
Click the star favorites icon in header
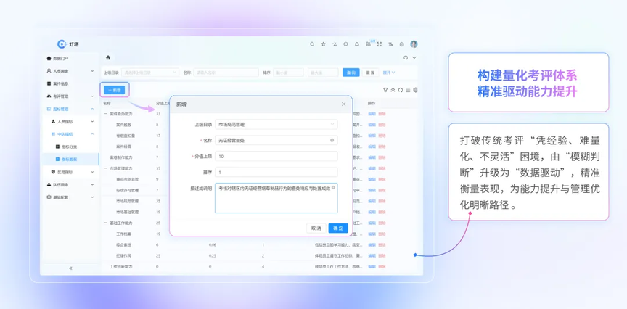tap(324, 44)
